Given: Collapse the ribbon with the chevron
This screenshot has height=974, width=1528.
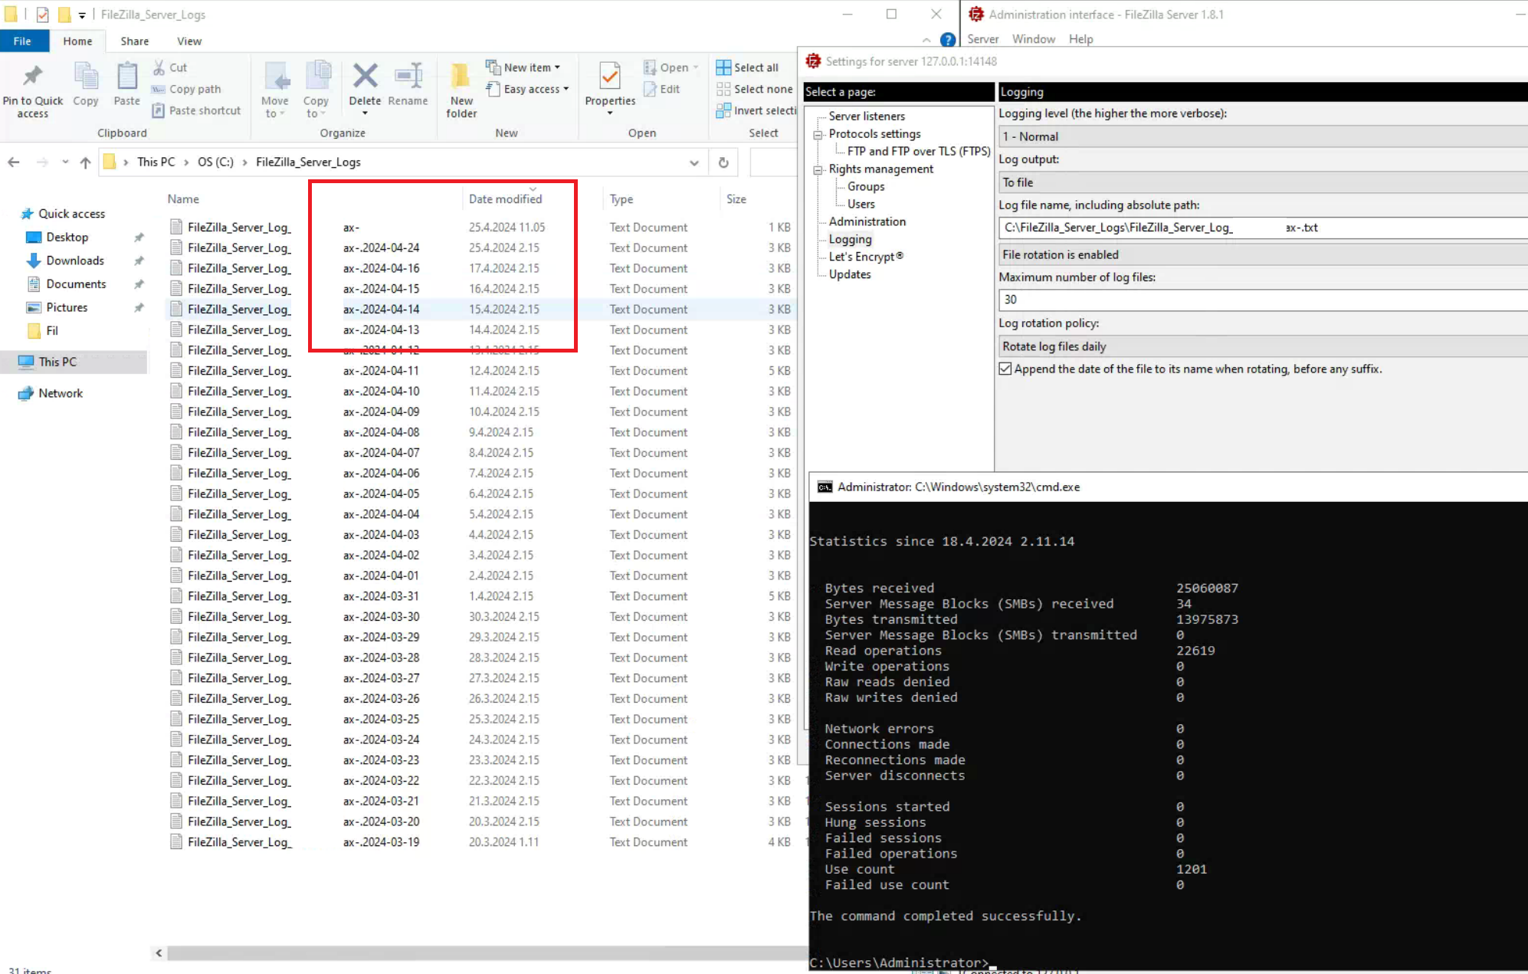Looking at the screenshot, I should click(x=926, y=40).
